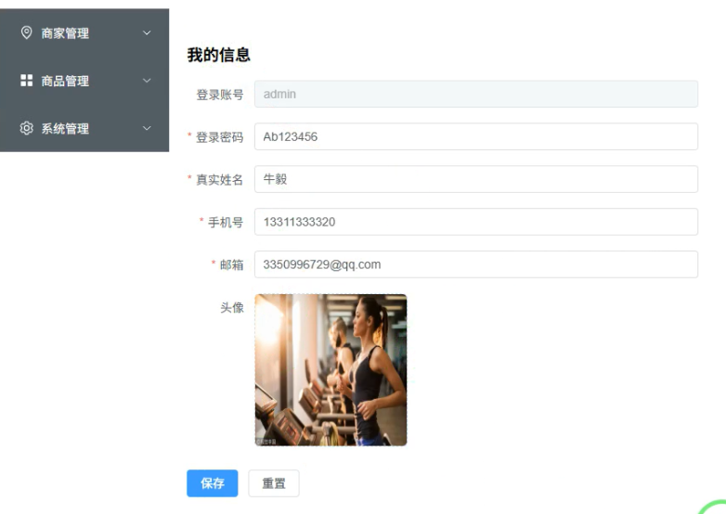
Task: Click the 登录密码 field label
Action: coord(220,137)
